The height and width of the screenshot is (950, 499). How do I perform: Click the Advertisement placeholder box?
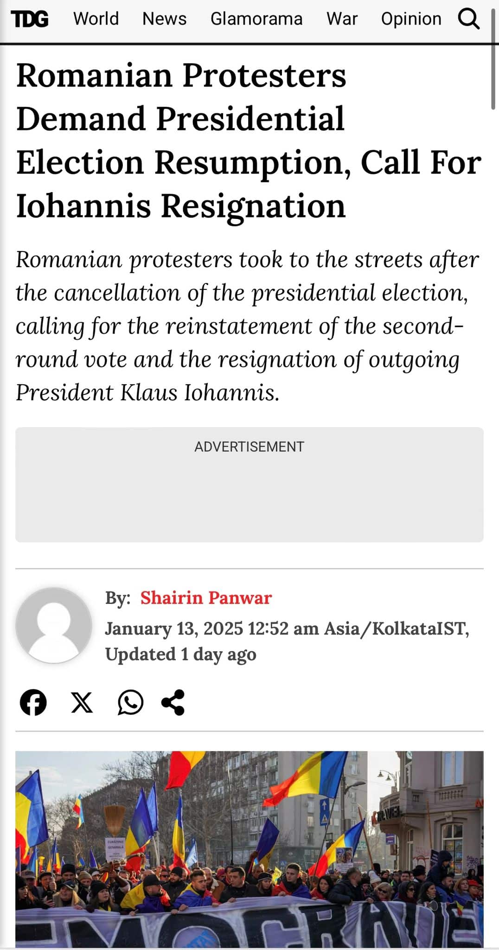point(249,484)
